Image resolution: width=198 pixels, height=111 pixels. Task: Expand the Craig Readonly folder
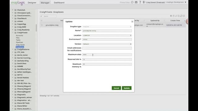tap(13, 30)
